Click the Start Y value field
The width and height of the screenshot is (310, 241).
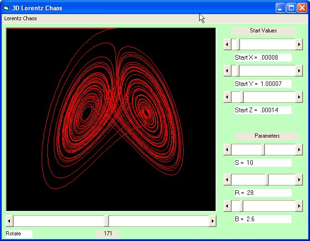[263, 84]
